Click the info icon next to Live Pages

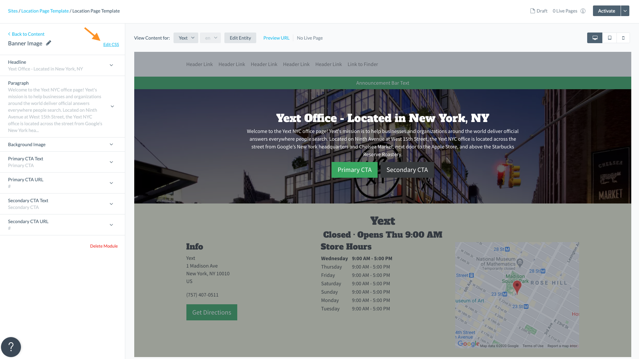584,11
